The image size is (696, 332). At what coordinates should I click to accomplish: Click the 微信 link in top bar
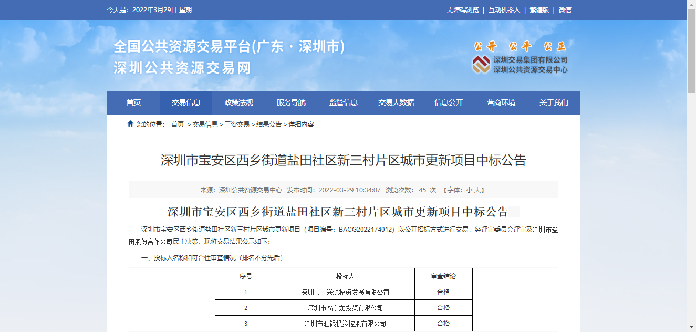coord(565,10)
